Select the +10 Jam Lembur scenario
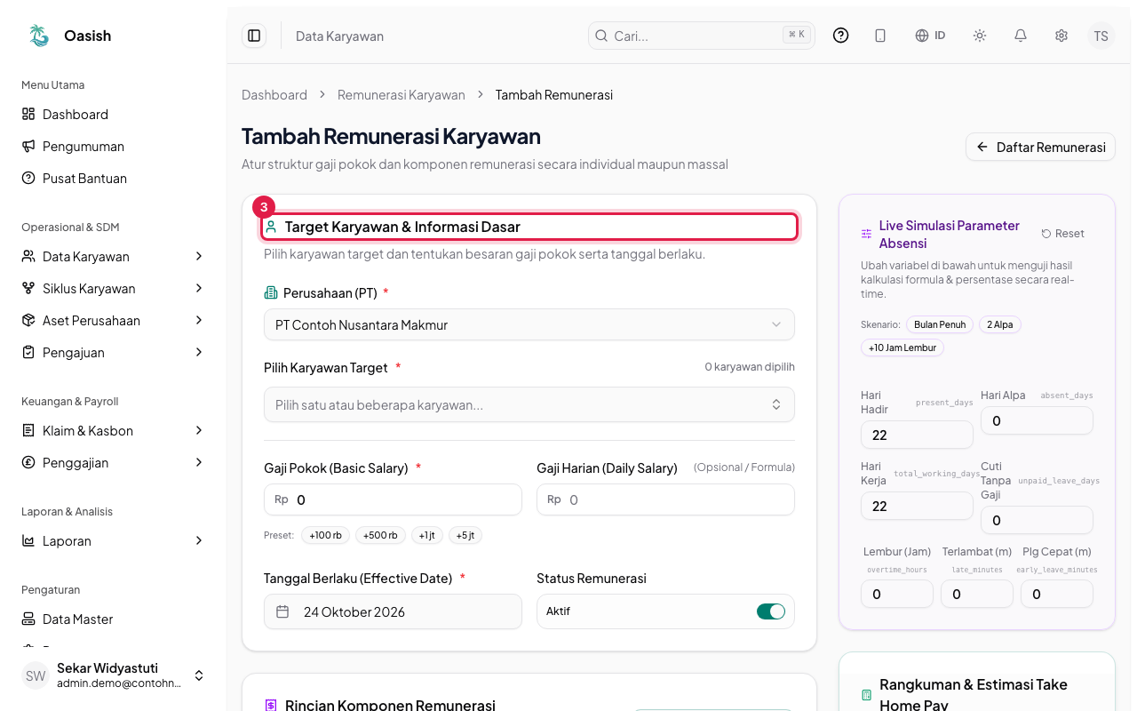Image resolution: width=1137 pixels, height=711 pixels. [902, 348]
